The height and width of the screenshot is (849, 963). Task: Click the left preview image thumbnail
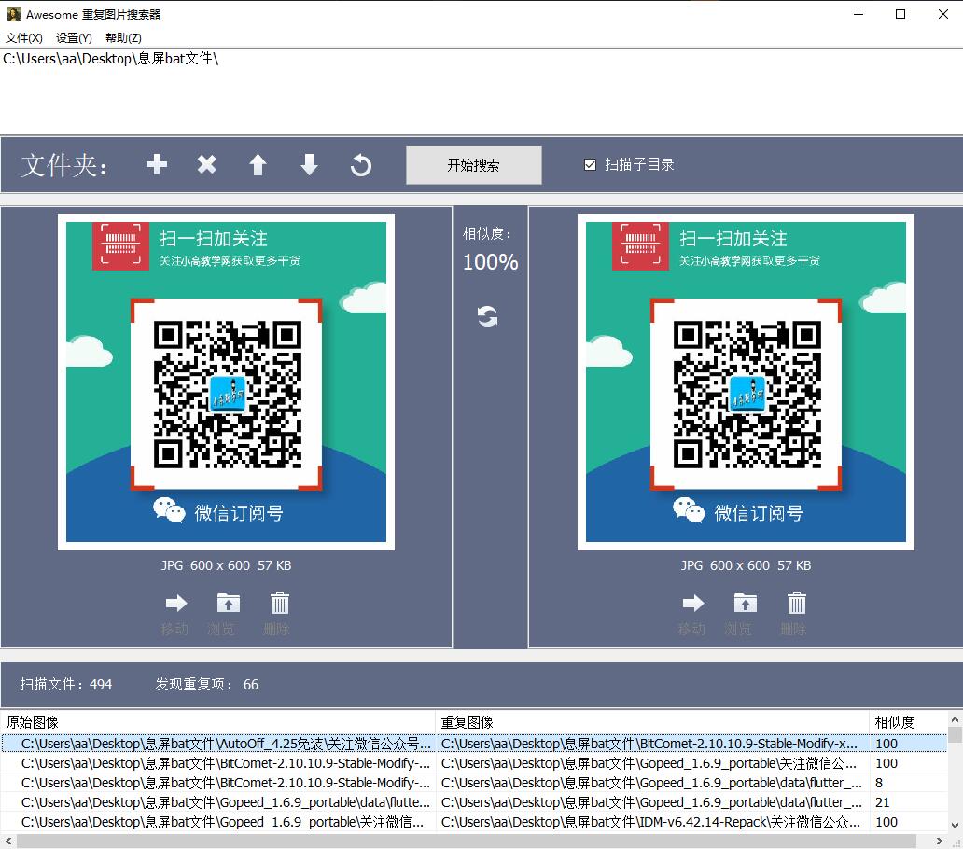pos(226,382)
